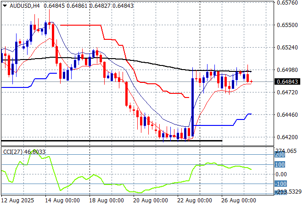The height and width of the screenshot is (206, 303).
Task: Click the 0.64460 price axis label
Action: pos(287,114)
